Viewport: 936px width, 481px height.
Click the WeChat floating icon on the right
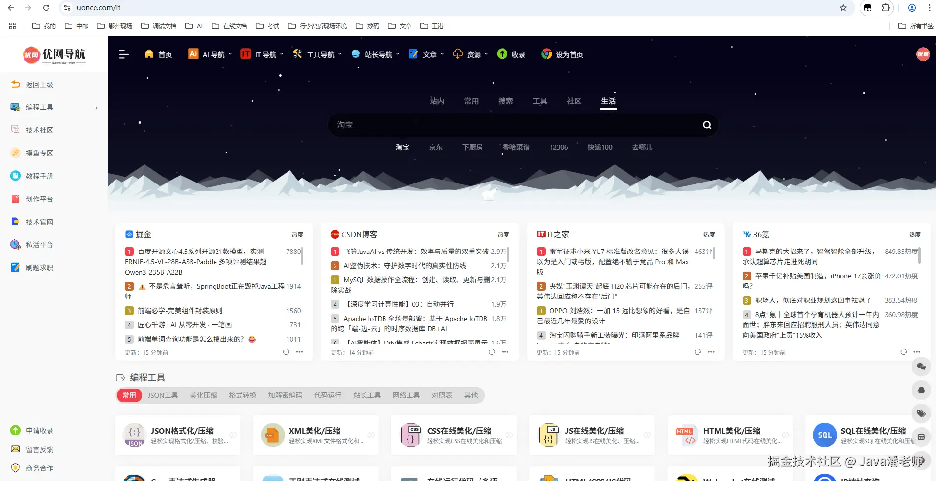coord(921,366)
